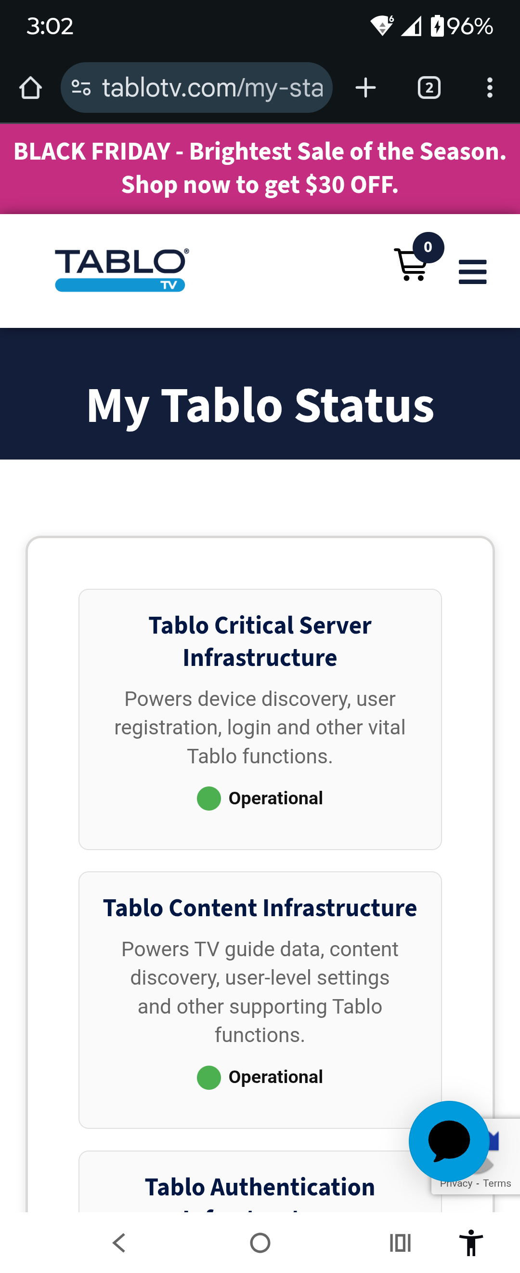Image resolution: width=520 pixels, height=1273 pixels.
Task: Open a new browser tab
Action: (x=365, y=88)
